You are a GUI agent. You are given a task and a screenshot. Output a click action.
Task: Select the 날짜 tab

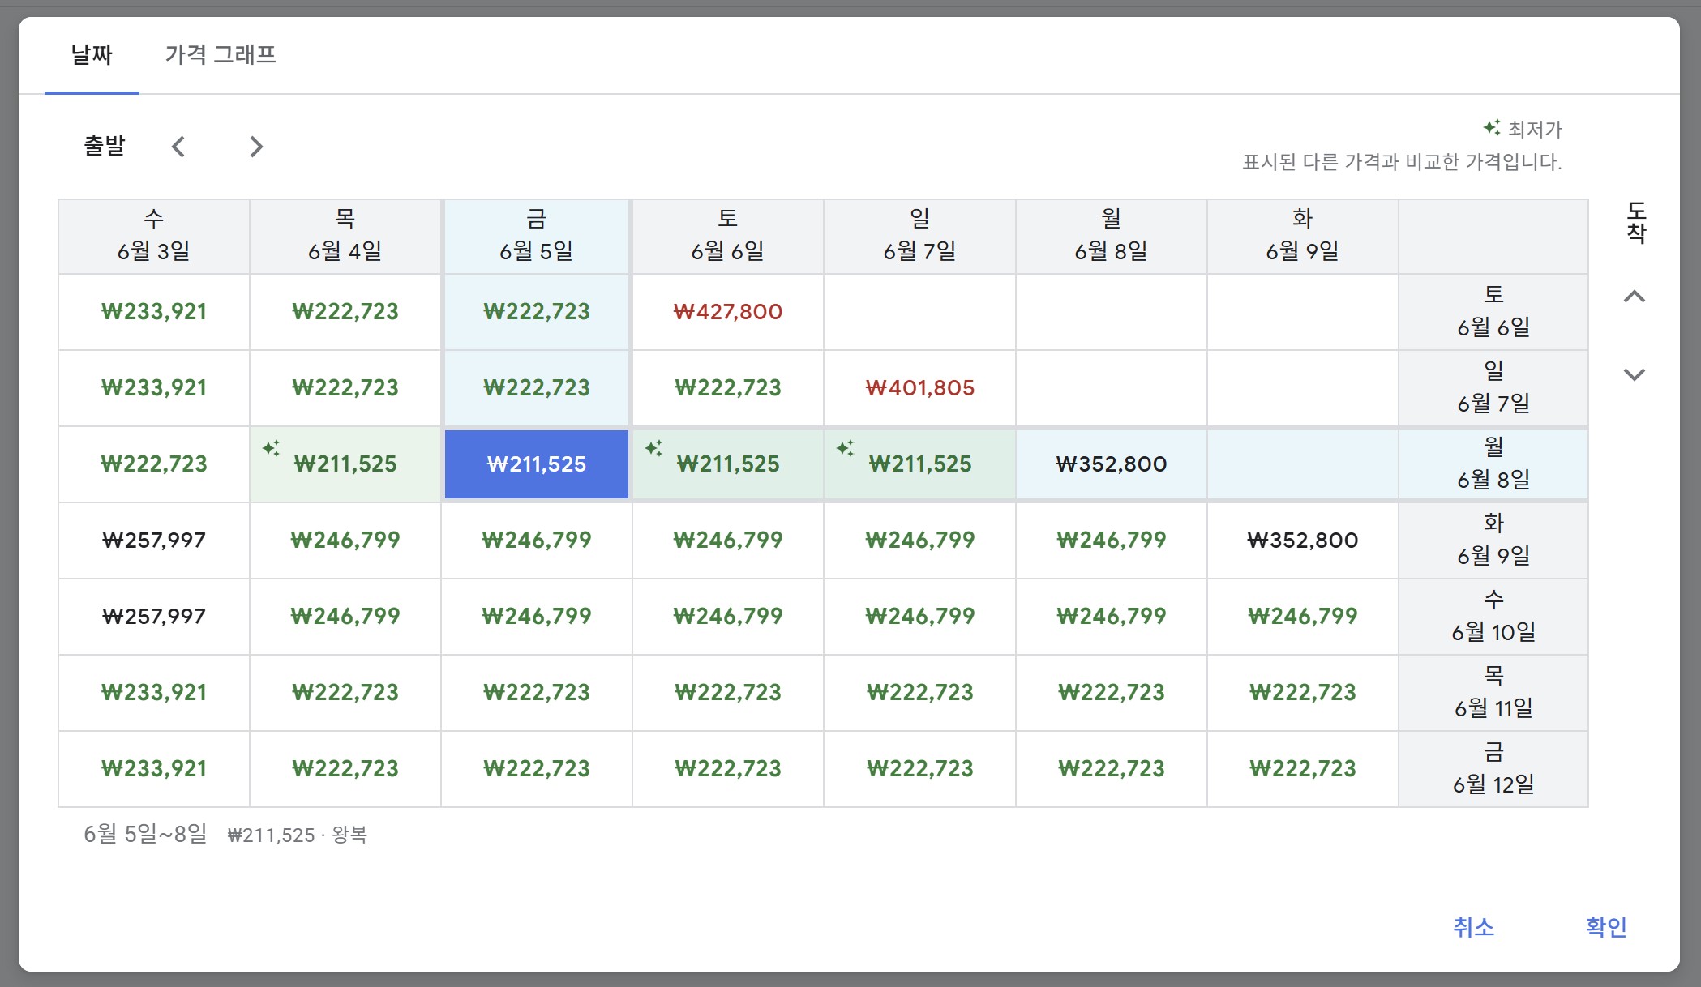tap(92, 55)
